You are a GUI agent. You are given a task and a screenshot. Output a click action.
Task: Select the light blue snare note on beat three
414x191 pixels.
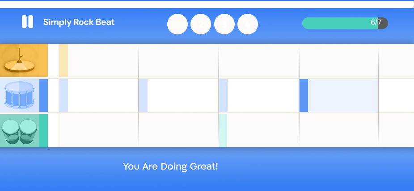[224, 95]
